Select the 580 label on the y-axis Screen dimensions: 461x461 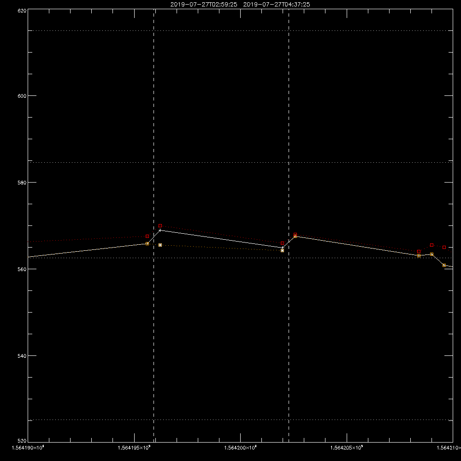(22, 182)
